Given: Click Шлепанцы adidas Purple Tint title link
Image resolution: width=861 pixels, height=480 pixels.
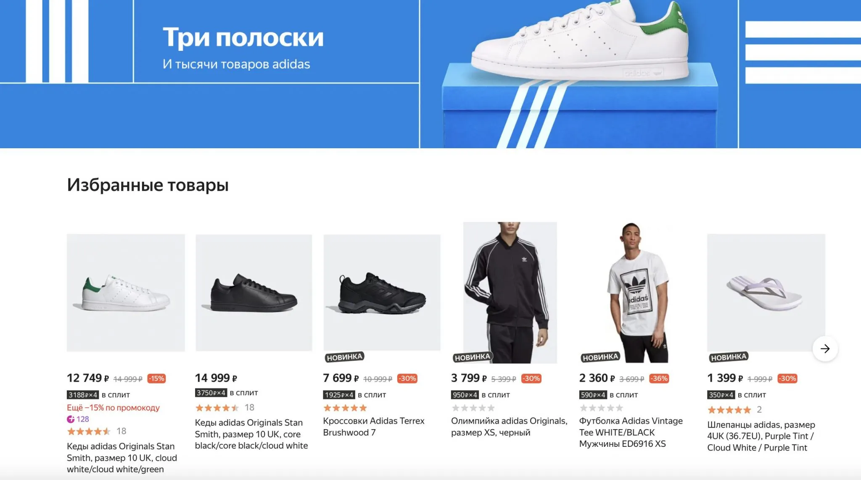Looking at the screenshot, I should (761, 436).
